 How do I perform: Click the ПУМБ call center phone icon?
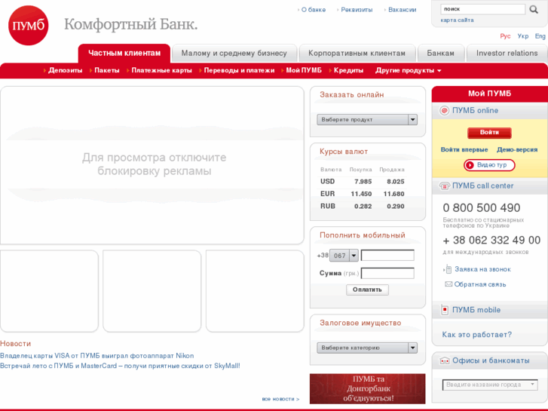(445, 186)
